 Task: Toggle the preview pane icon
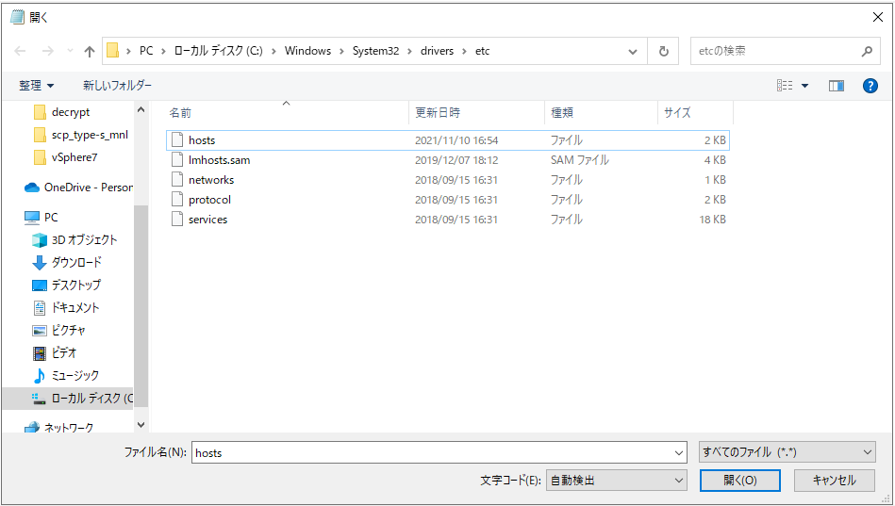click(837, 86)
